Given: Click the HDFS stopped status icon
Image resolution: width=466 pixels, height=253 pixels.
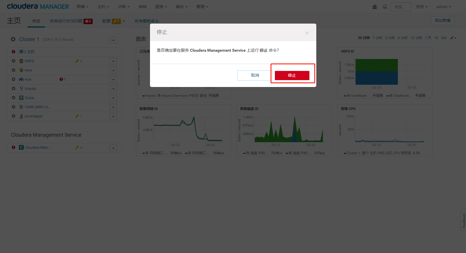Looking at the screenshot, I should click(14, 61).
